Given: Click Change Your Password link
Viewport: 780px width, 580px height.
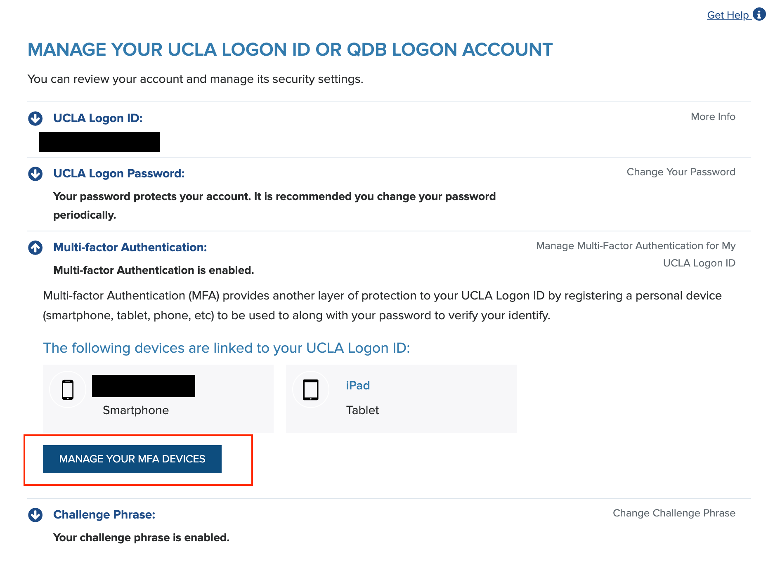Looking at the screenshot, I should [x=681, y=172].
